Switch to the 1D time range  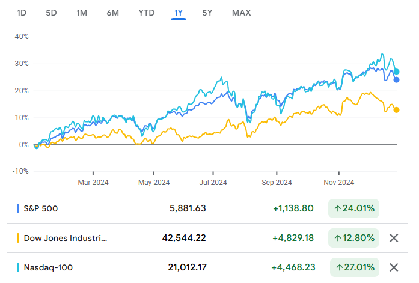(x=21, y=13)
